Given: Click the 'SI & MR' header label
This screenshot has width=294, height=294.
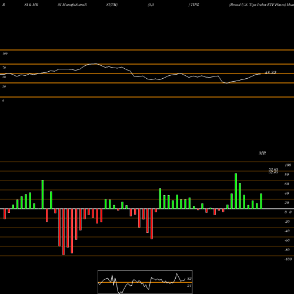Looking at the screenshot, I should tap(31, 5).
